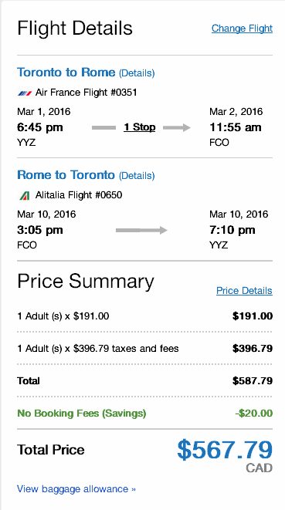
Task: Click Air France Flight #0351 text
Action: click(87, 93)
